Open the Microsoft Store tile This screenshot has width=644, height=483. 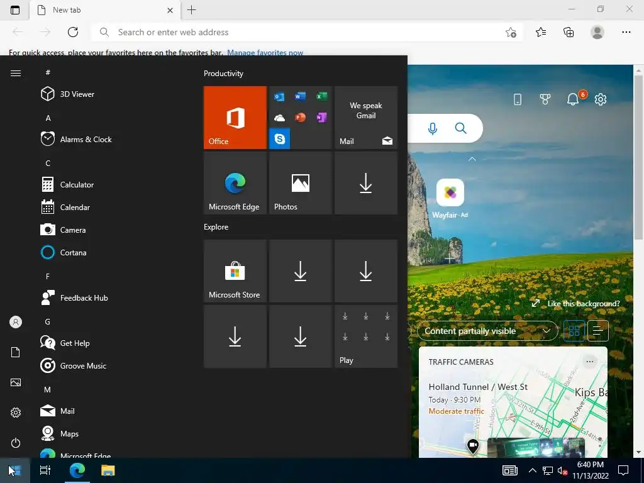235,271
